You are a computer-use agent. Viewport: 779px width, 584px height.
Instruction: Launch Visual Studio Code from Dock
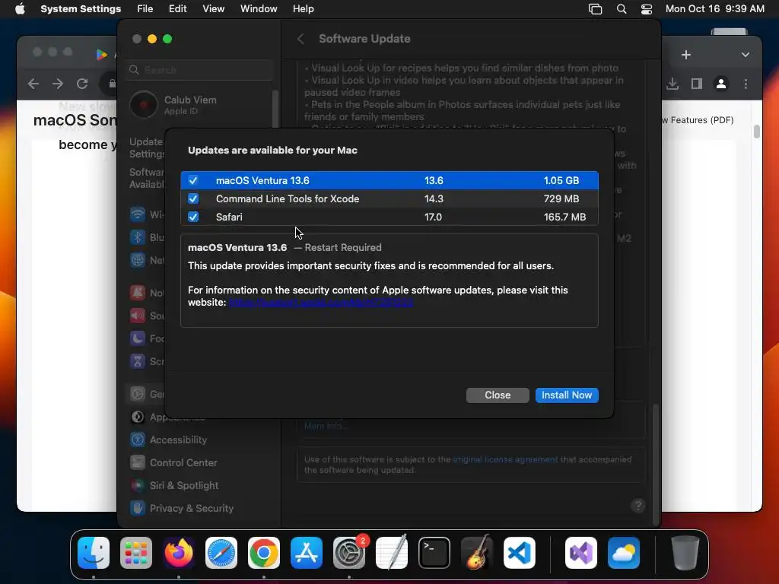click(x=520, y=553)
